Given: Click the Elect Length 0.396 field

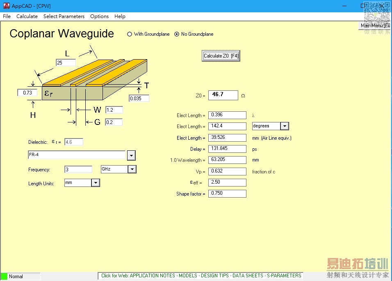Looking at the screenshot, I should [227, 115].
